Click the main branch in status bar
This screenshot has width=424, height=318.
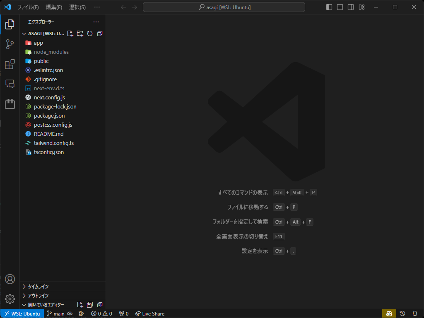[x=56, y=314]
